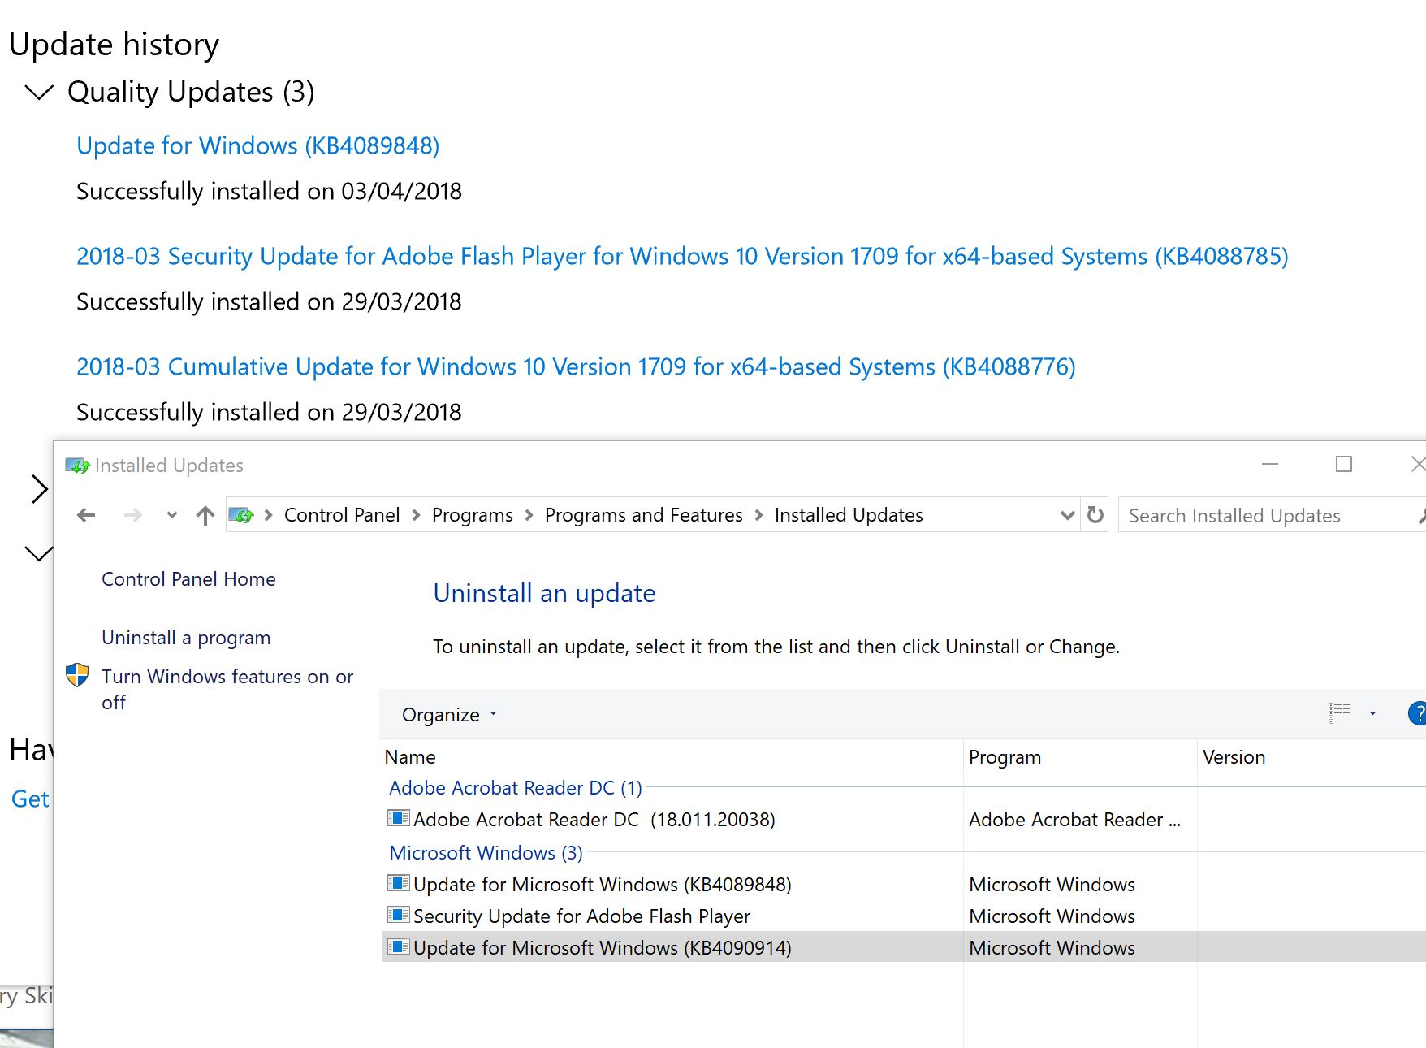Click the icon beside the KB4089848 update row

(398, 883)
